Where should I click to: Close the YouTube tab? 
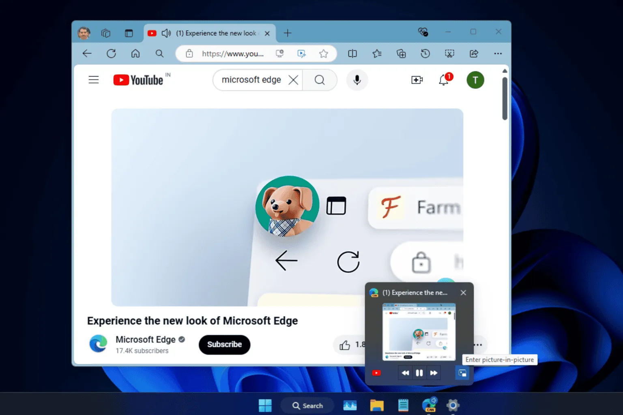[x=267, y=33]
